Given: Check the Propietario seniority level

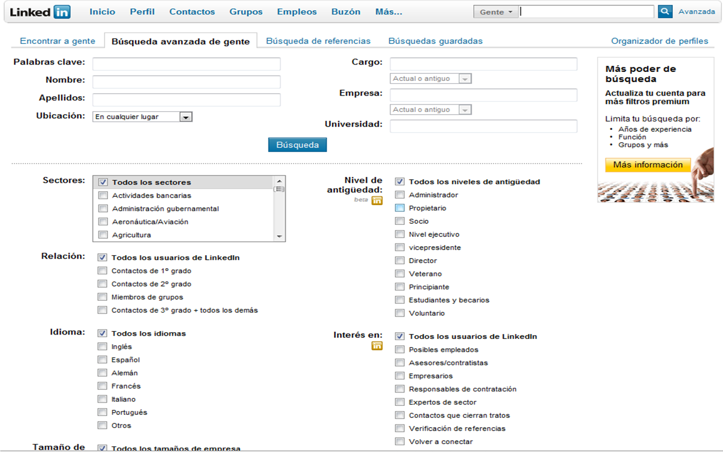Looking at the screenshot, I should click(x=399, y=208).
